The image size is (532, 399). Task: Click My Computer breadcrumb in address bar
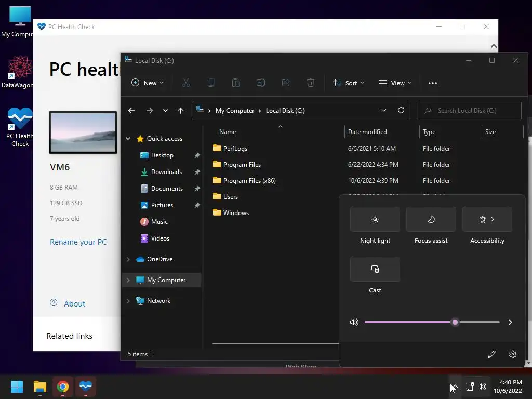click(x=235, y=111)
